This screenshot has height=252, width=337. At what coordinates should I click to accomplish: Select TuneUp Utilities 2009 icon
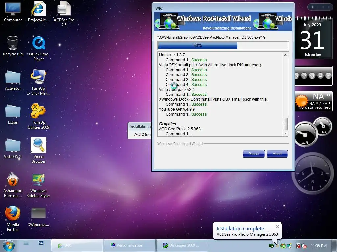point(38,116)
